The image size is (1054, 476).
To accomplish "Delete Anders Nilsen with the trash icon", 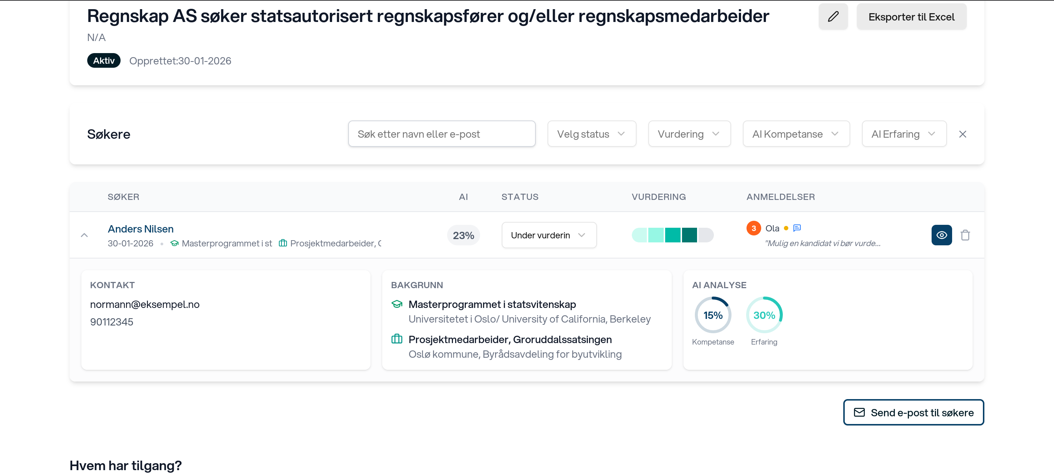I will click(x=966, y=235).
